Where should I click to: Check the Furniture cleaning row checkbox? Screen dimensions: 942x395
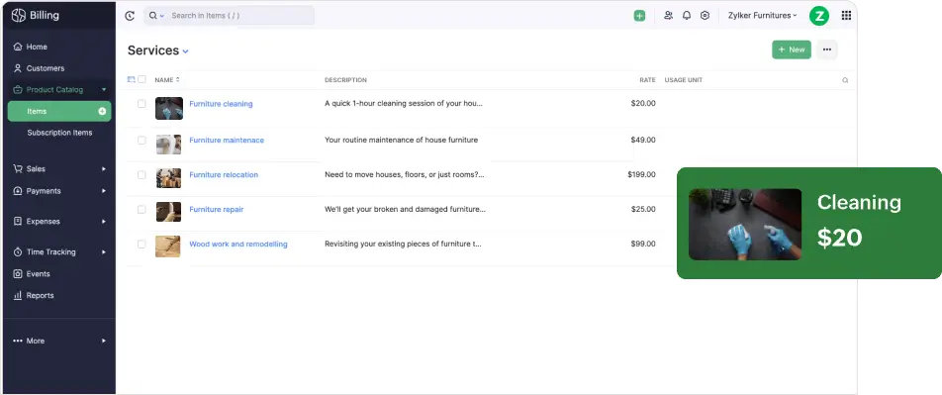[141, 103]
